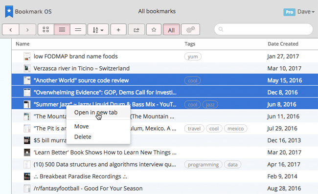The width and height of the screenshot is (318, 194).
Task: Switch to grid view icon
Action: pos(46,30)
